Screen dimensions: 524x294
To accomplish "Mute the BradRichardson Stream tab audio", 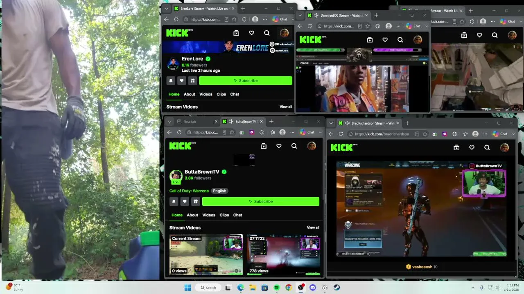I will click(x=347, y=123).
